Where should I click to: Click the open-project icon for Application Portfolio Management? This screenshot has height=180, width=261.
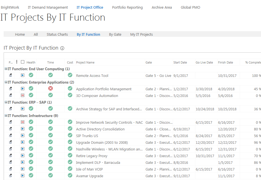click(10, 89)
